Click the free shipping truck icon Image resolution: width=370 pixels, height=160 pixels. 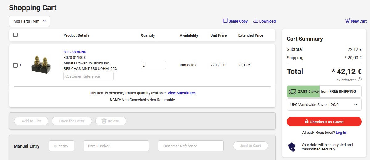[x=292, y=92]
